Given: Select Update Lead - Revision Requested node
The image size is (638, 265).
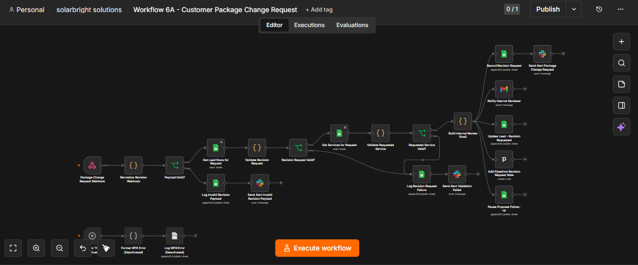Looking at the screenshot, I should pyautogui.click(x=504, y=124).
